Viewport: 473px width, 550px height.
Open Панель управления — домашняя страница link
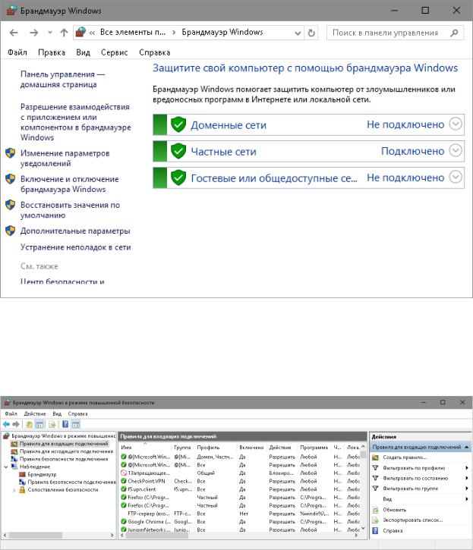click(x=62, y=79)
